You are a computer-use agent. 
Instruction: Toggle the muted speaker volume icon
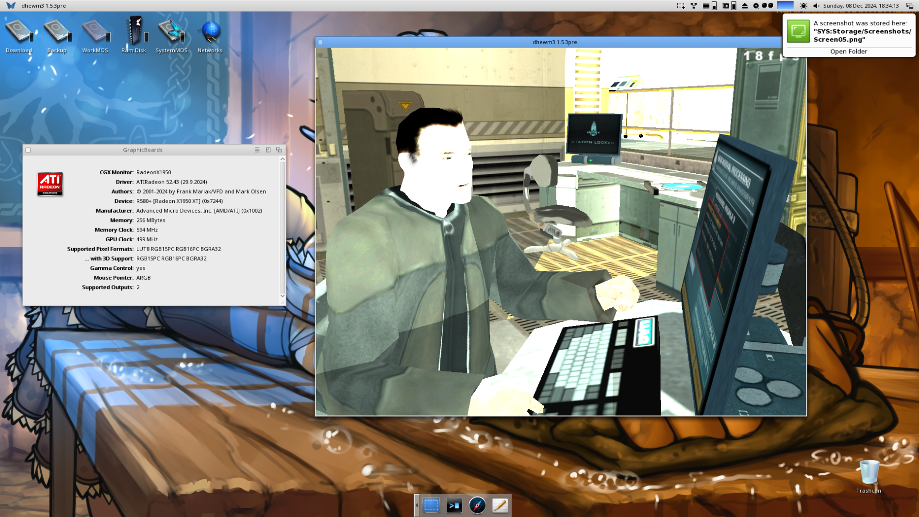tap(816, 6)
